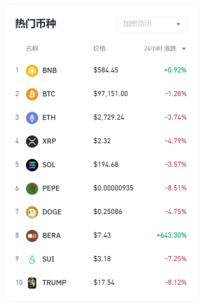
Task: Click the XRP logo icon
Action: pyautogui.click(x=32, y=142)
